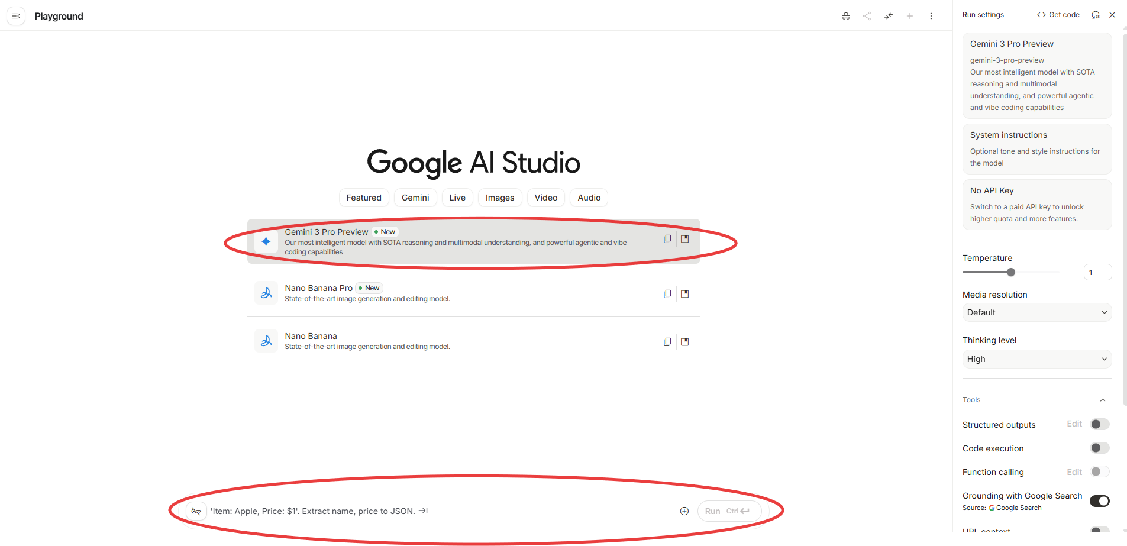Click the Temperature label
The image size is (1127, 546).
[x=987, y=258]
